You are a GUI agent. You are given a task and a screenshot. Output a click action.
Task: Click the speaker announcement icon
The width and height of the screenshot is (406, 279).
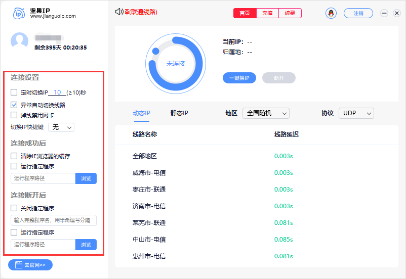tap(119, 11)
